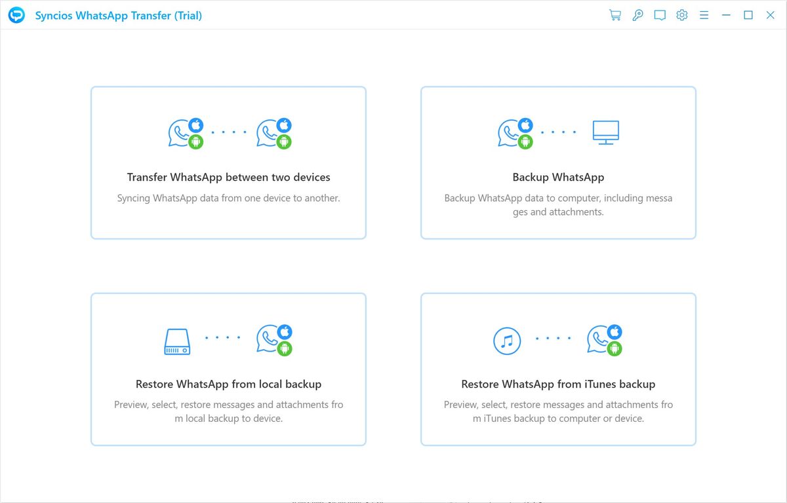Select Transfer WhatsApp between two devices
The width and height of the screenshot is (787, 503).
pos(228,177)
